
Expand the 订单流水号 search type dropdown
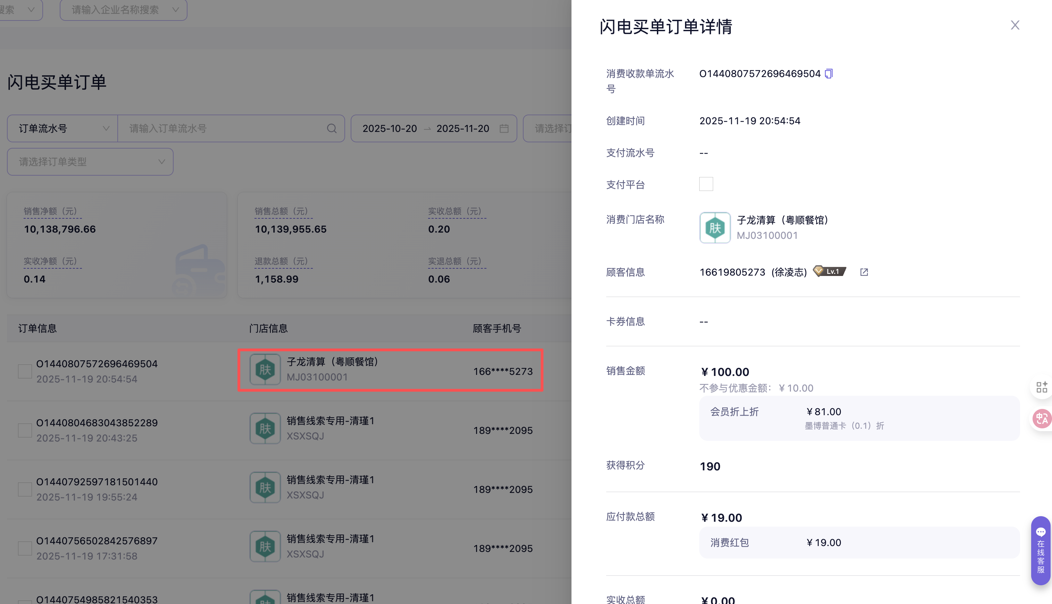click(62, 128)
